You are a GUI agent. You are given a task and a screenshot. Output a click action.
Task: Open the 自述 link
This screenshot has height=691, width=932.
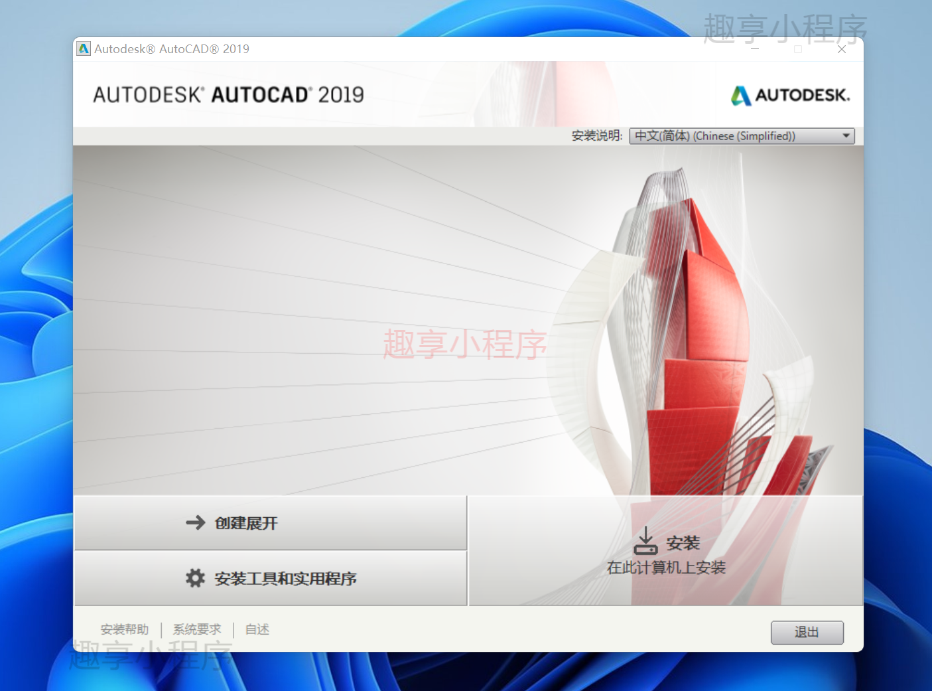pyautogui.click(x=257, y=629)
